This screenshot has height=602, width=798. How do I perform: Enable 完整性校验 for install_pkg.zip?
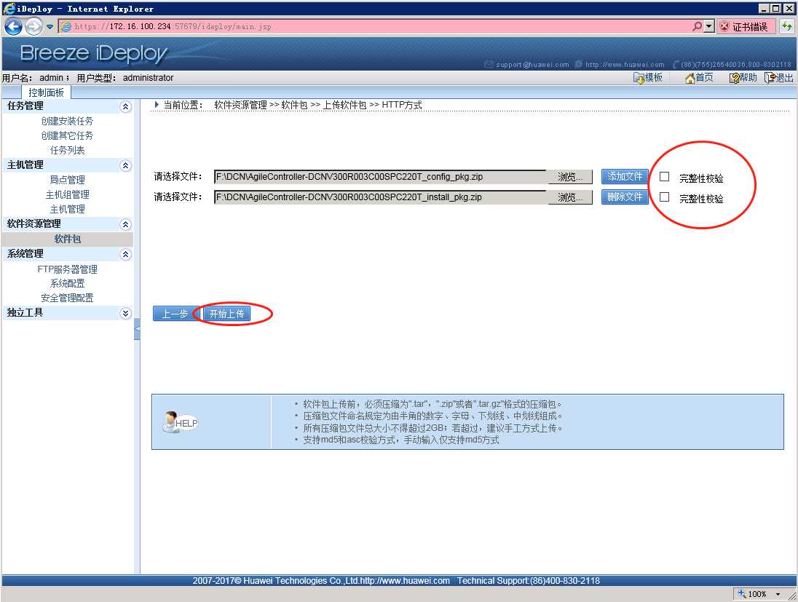click(x=664, y=197)
